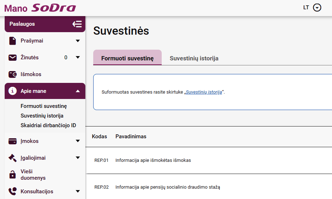The height and width of the screenshot is (199, 332).
Task: Collapse the Paslaugos sidebar menu icon
Action: (x=77, y=24)
